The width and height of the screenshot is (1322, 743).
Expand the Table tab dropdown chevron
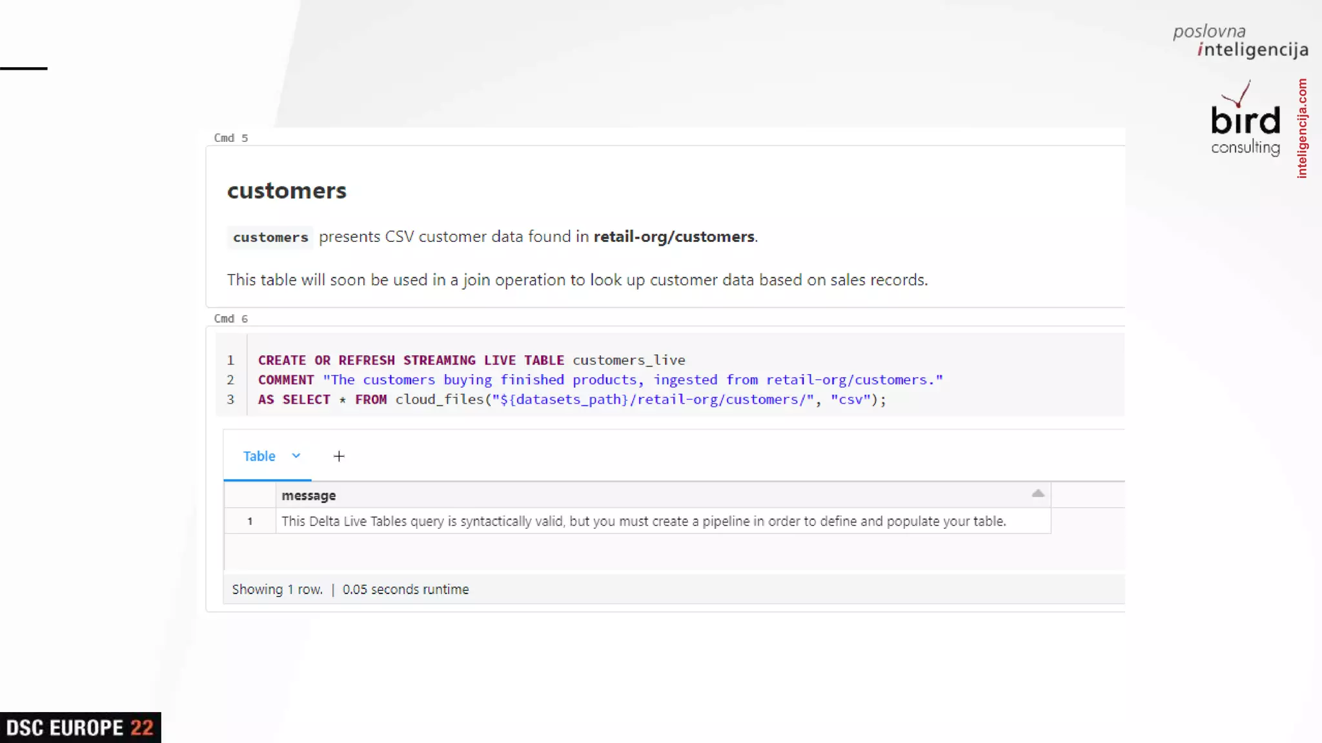296,456
